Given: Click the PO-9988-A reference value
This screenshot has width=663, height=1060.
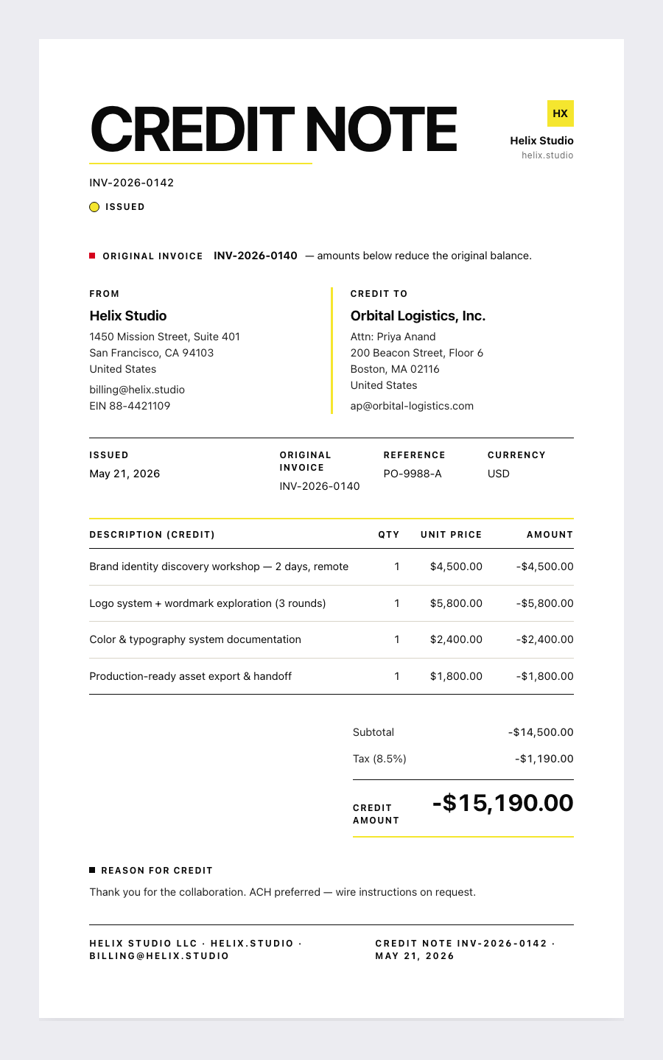Looking at the screenshot, I should 413,474.
